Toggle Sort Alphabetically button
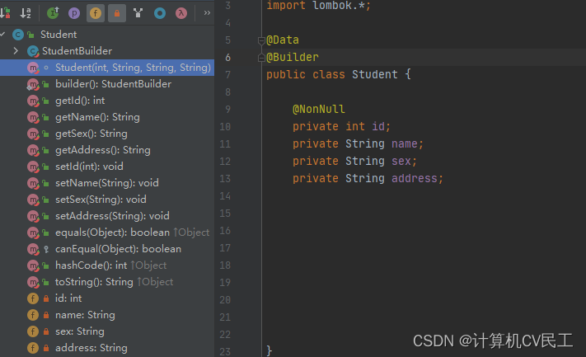The height and width of the screenshot is (357, 586). coord(26,13)
